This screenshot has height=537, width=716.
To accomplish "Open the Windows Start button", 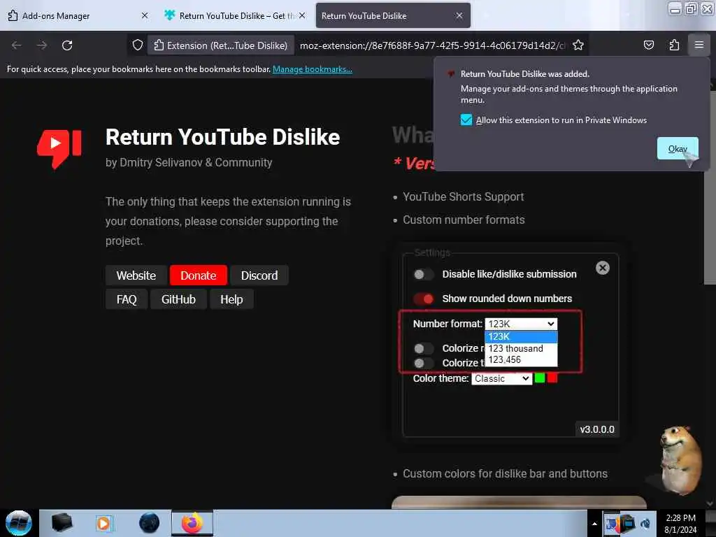I will (x=18, y=523).
